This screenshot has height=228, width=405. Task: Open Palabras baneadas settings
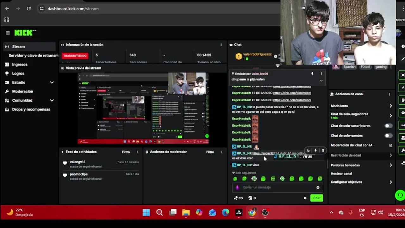pyautogui.click(x=361, y=165)
